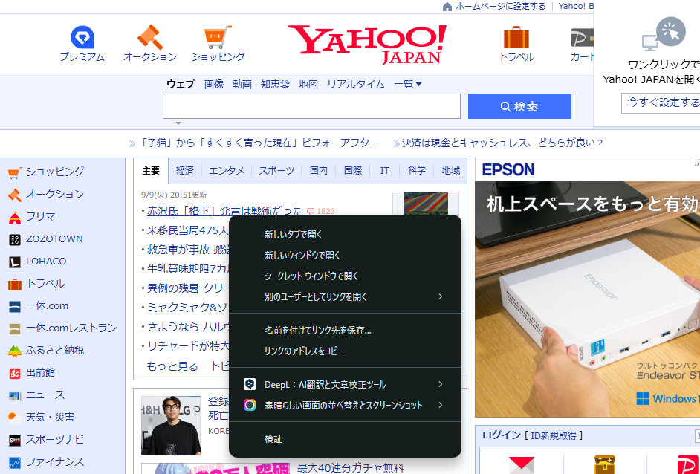Image resolution: width=700 pixels, height=474 pixels.
Task: Switch to the スポーツ news tab
Action: tap(276, 170)
